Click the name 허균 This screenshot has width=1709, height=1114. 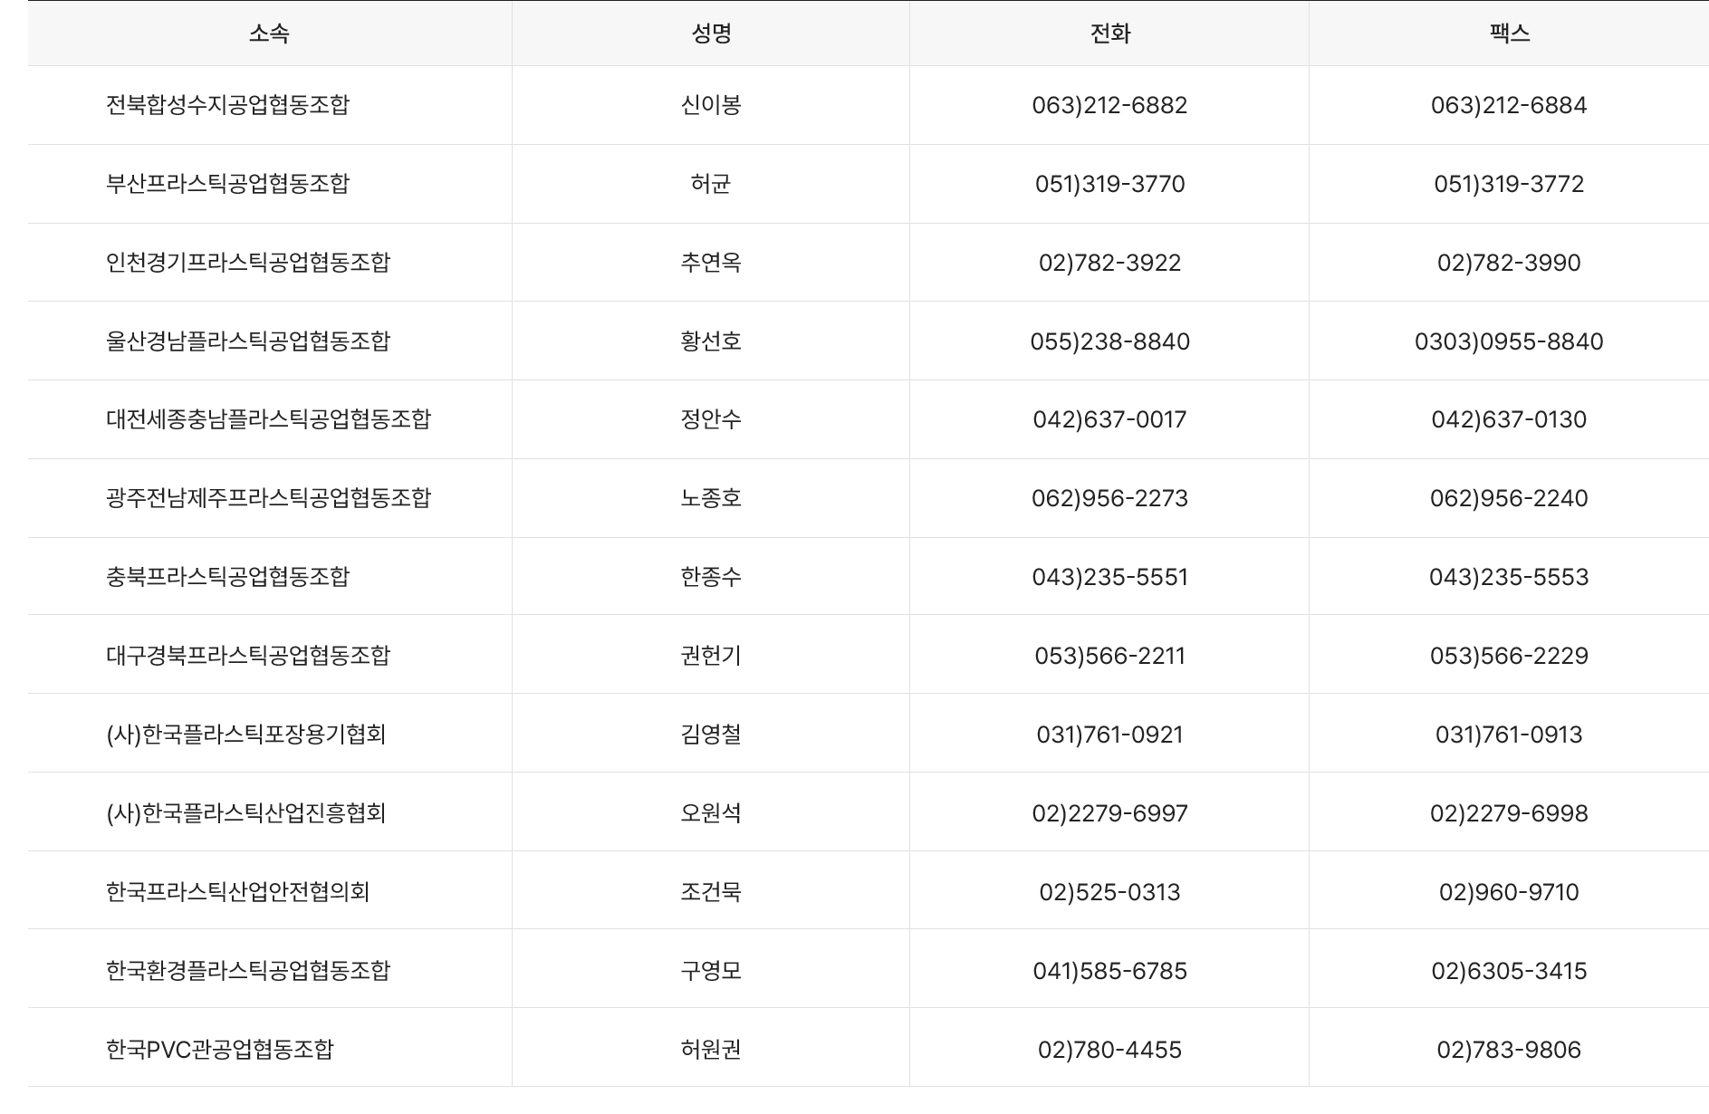[711, 184]
